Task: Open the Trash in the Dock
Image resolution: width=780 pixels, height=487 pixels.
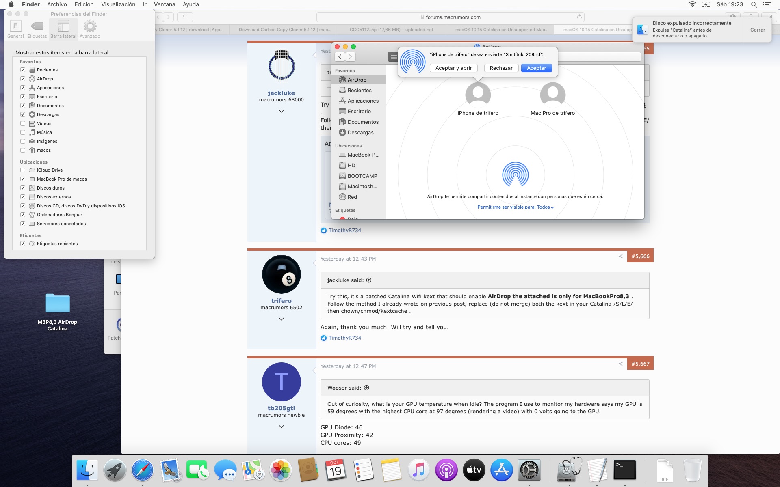Action: coord(692,470)
